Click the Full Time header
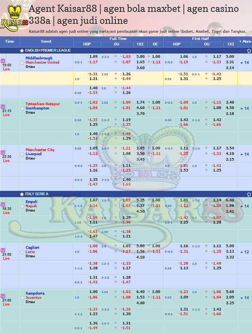Viewport: 252px width, 333px height. pyautogui.click(x=118, y=39)
